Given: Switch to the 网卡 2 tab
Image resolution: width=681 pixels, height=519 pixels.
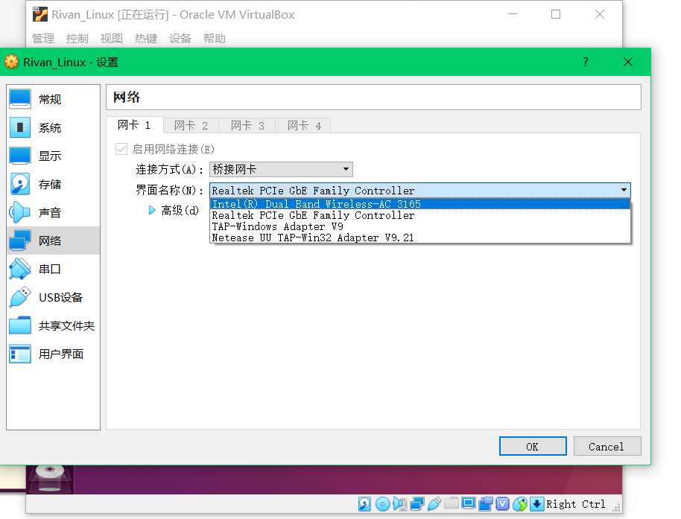Looking at the screenshot, I should click(191, 126).
